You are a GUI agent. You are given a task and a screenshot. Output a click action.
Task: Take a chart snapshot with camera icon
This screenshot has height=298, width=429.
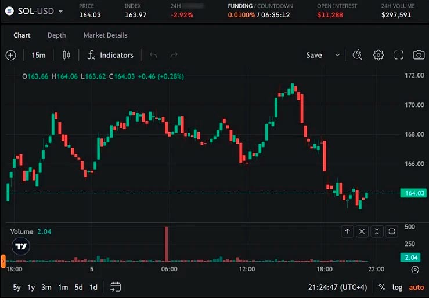tap(418, 55)
